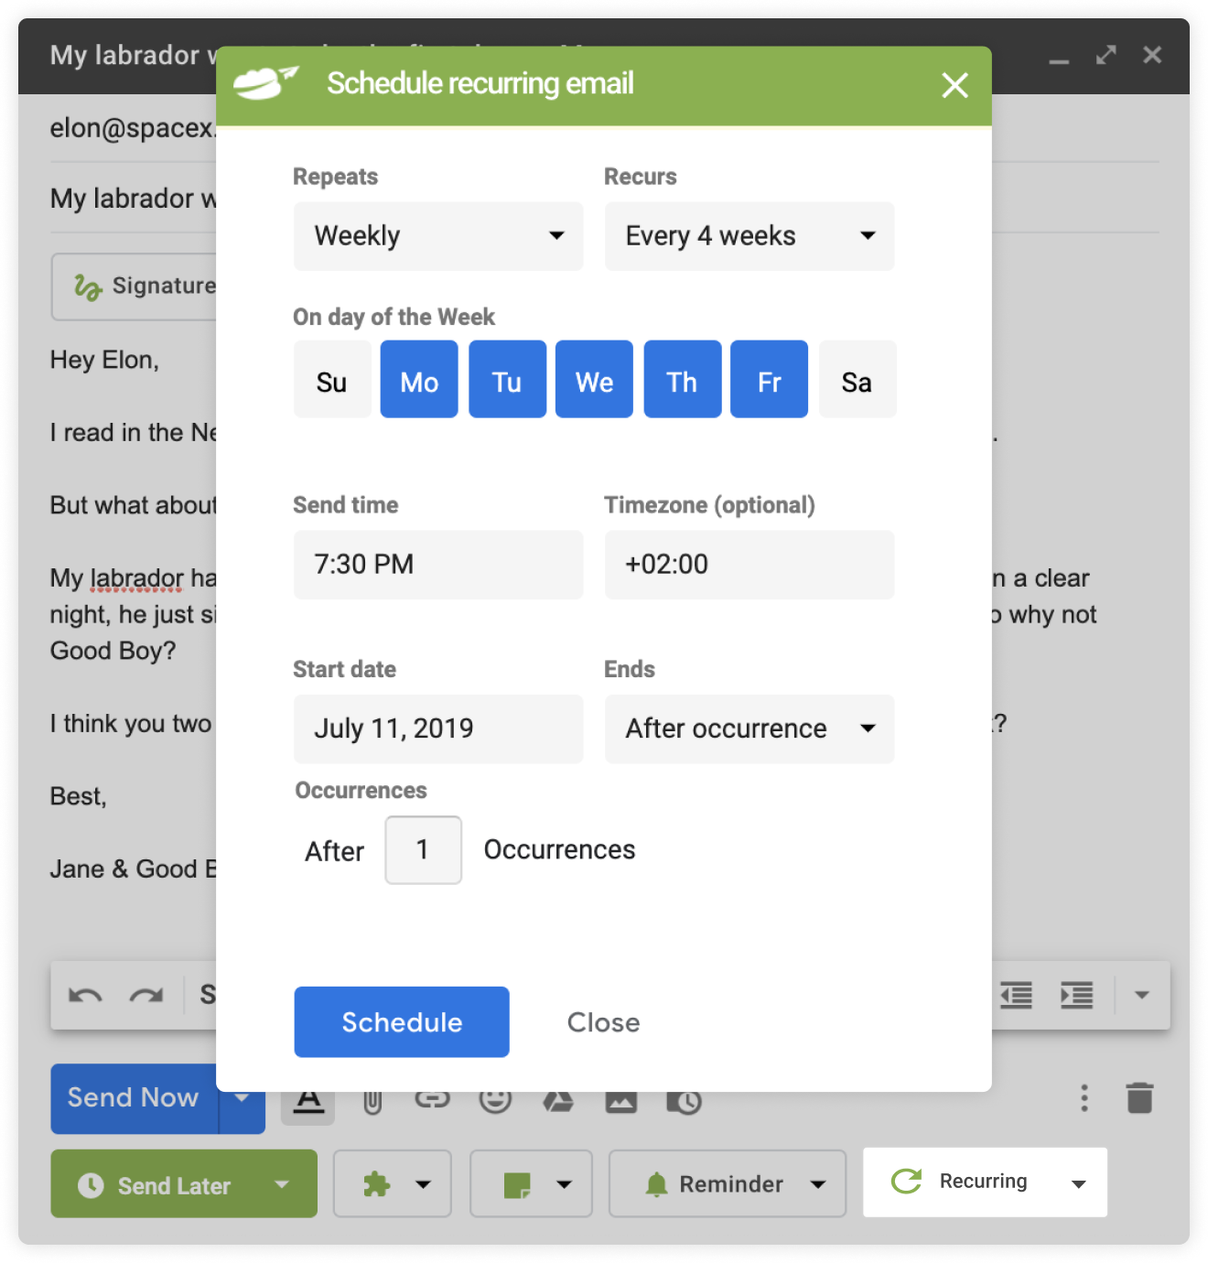Toggle Sunday on for recurring schedule

tap(331, 379)
